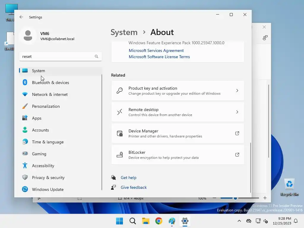Click the System breadcrumb
The width and height of the screenshot is (304, 228).
click(x=124, y=32)
